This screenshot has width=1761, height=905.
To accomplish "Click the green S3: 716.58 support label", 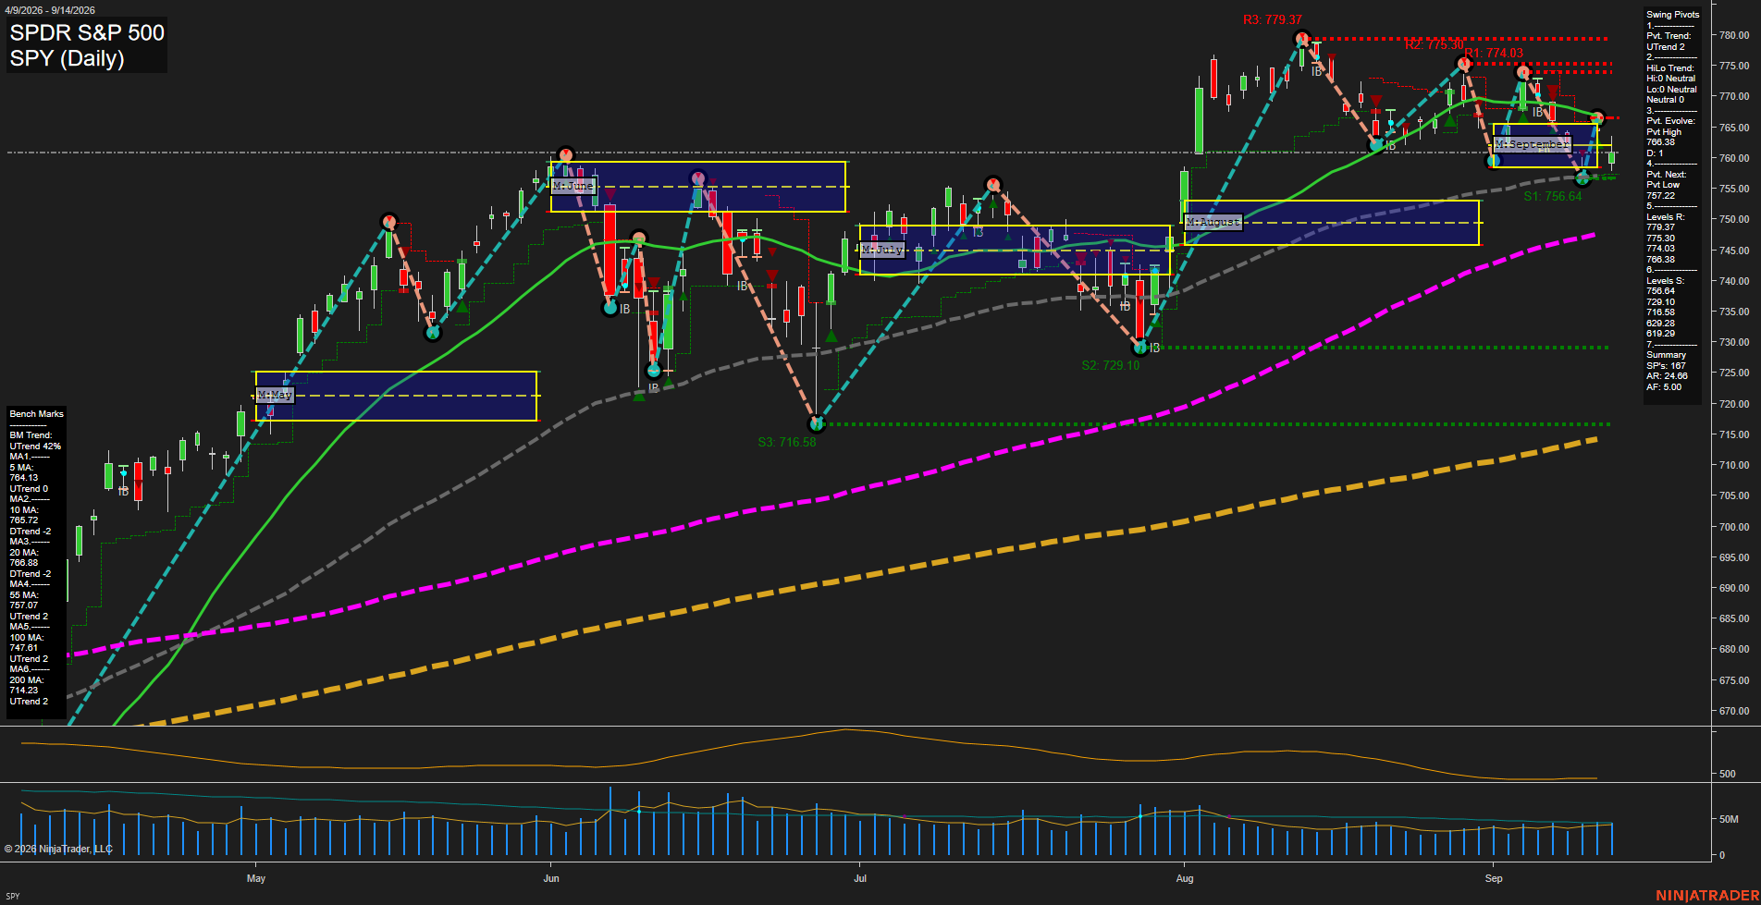I will [787, 442].
